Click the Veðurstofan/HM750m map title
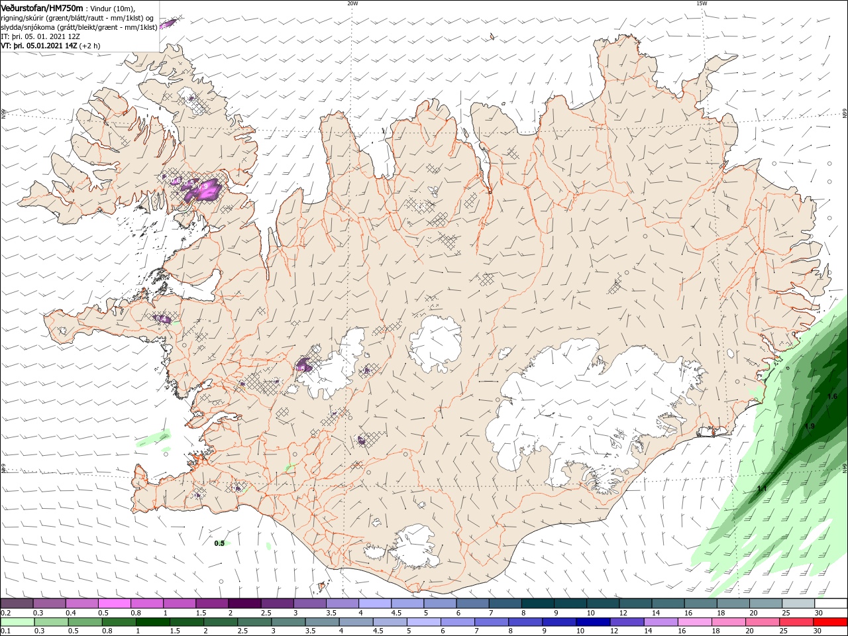Screen dimensions: 848x636 (x=42, y=7)
